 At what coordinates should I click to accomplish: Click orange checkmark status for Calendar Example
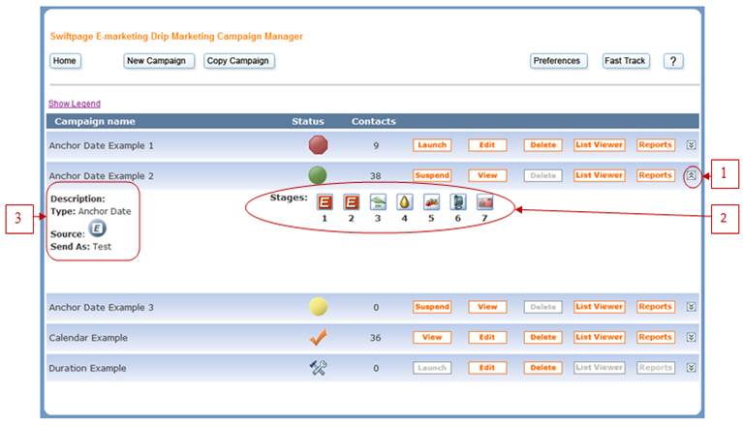319,337
